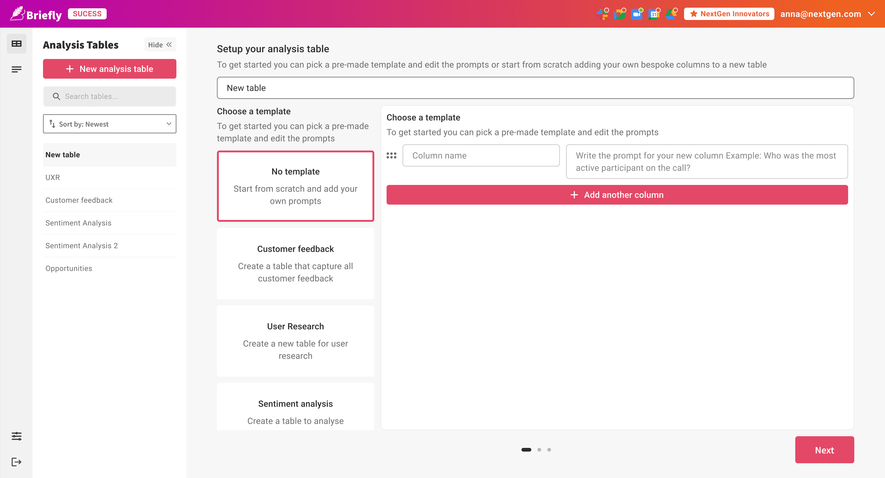Click the logout icon at bottom left
The image size is (885, 478).
pos(17,462)
